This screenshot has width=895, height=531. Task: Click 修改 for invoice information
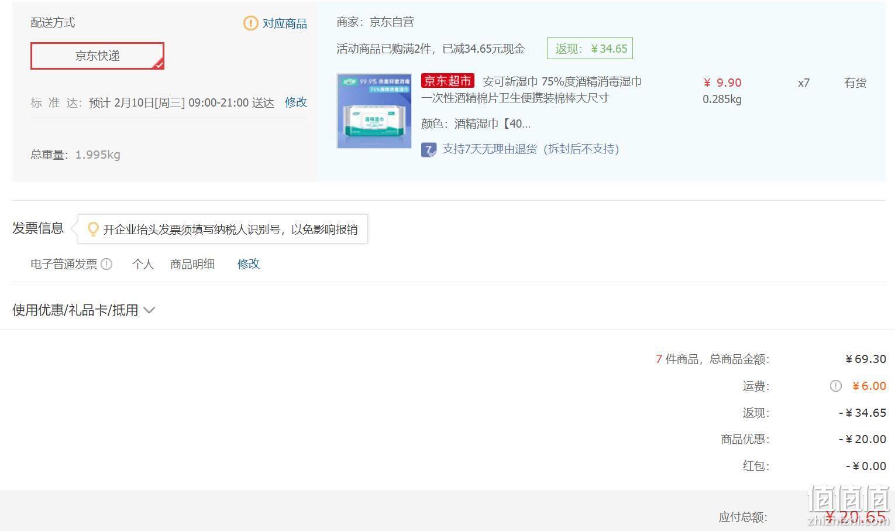pyautogui.click(x=249, y=264)
